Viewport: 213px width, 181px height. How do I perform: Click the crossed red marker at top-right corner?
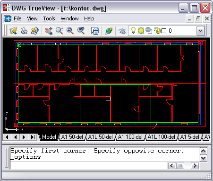[200, 43]
